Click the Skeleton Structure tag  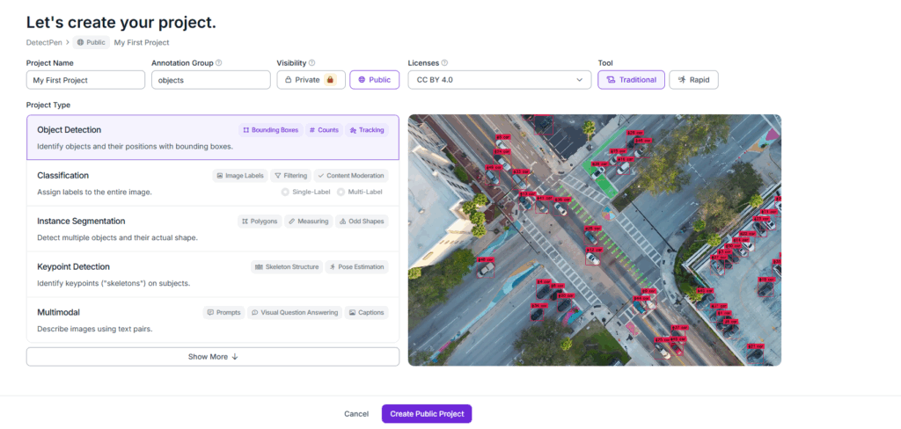(286, 267)
